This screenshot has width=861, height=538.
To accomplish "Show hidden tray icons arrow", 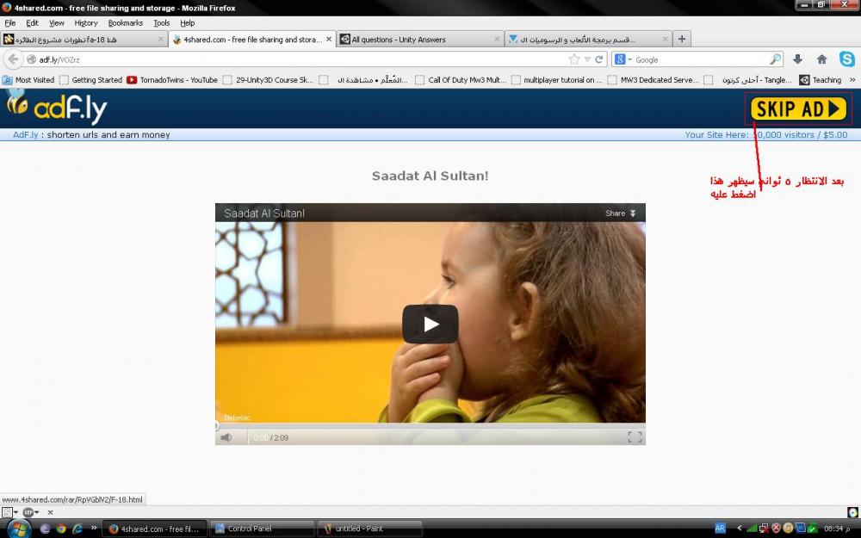I will point(739,529).
